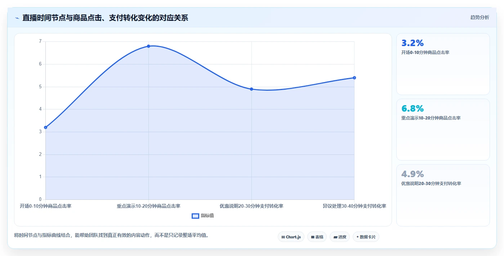
Task: Click y-axis tick value 0
Action: pyautogui.click(x=40, y=199)
